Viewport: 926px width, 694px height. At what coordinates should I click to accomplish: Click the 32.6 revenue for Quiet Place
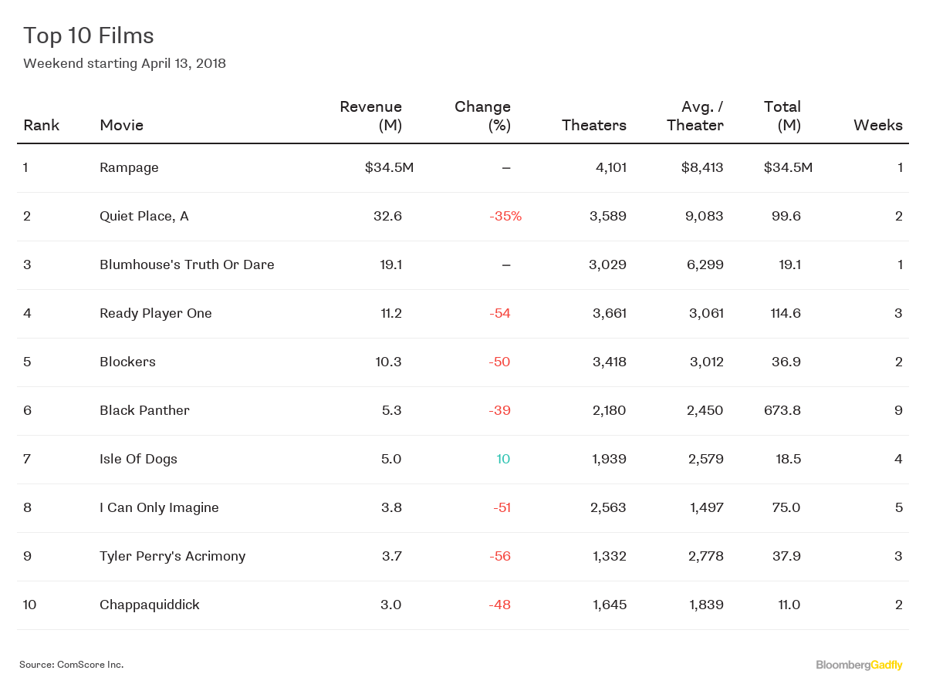387,216
